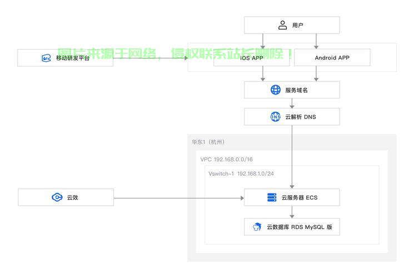Select the Android APP box

click(332, 58)
